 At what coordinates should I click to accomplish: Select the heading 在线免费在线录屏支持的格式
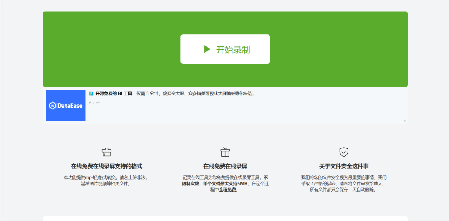coord(106,166)
